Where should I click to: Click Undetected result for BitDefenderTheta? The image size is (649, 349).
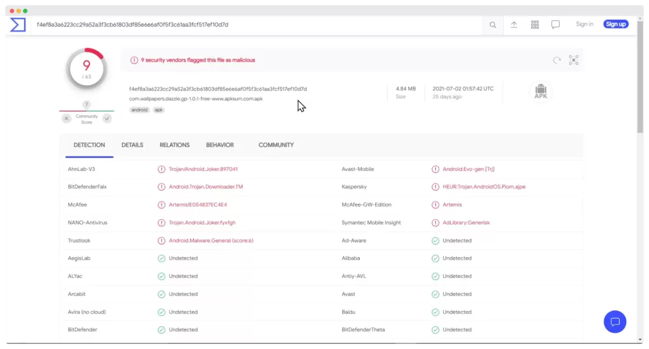coord(457,330)
